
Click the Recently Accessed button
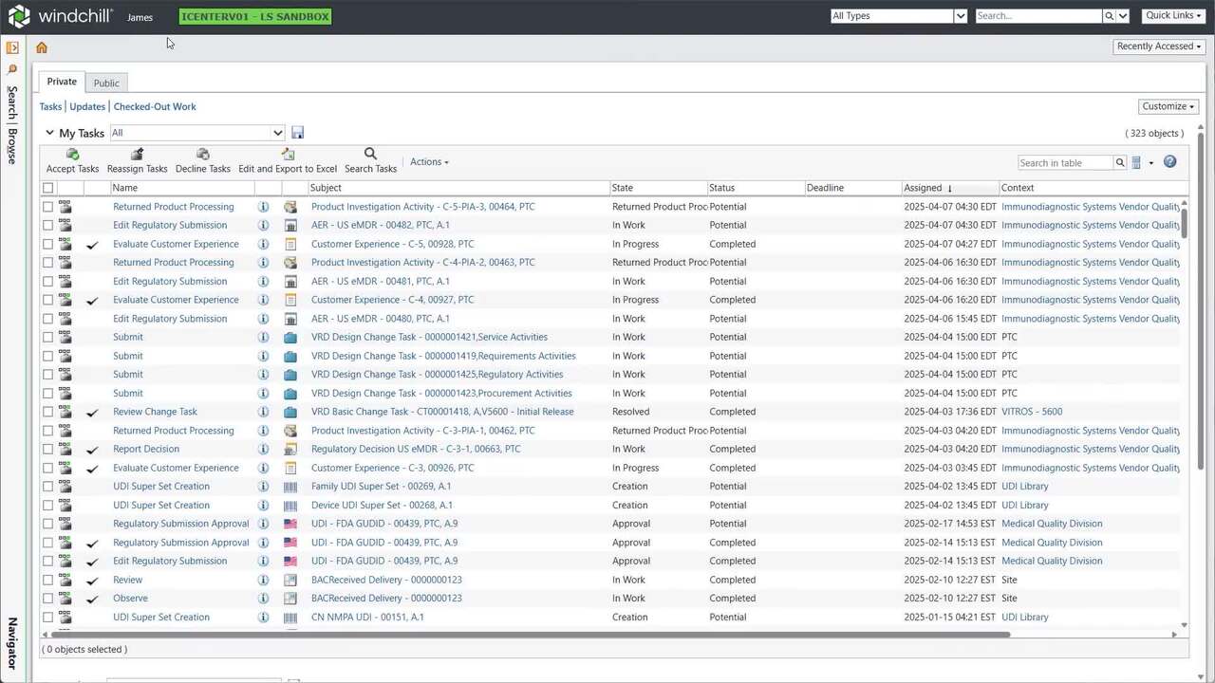coord(1159,46)
